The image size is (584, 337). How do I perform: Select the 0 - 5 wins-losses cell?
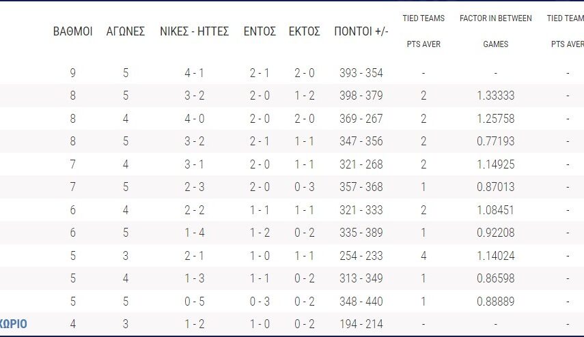[194, 302]
